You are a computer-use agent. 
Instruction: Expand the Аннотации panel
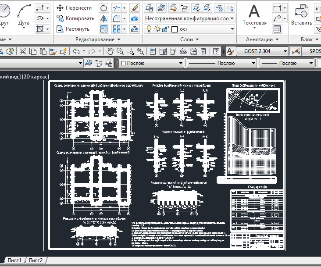tap(262, 39)
